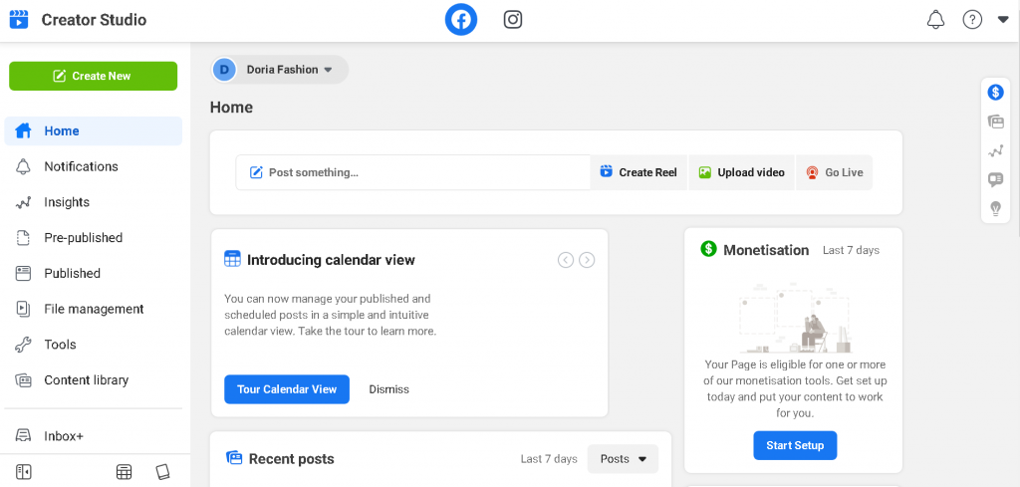The height and width of the screenshot is (487, 1020).
Task: Select Content library in the sidebar
Action: click(x=86, y=380)
